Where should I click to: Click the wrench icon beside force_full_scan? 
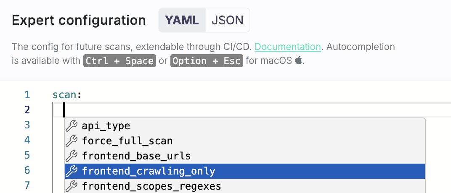point(72,141)
